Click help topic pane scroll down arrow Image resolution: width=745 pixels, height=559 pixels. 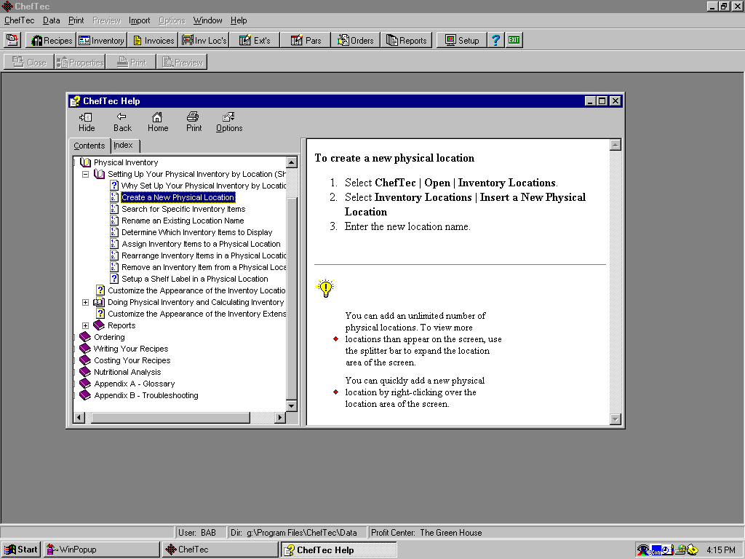pos(615,419)
